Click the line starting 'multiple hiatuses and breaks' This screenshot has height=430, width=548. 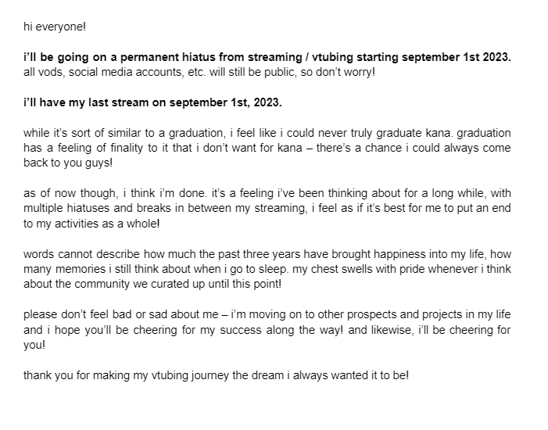tap(267, 209)
